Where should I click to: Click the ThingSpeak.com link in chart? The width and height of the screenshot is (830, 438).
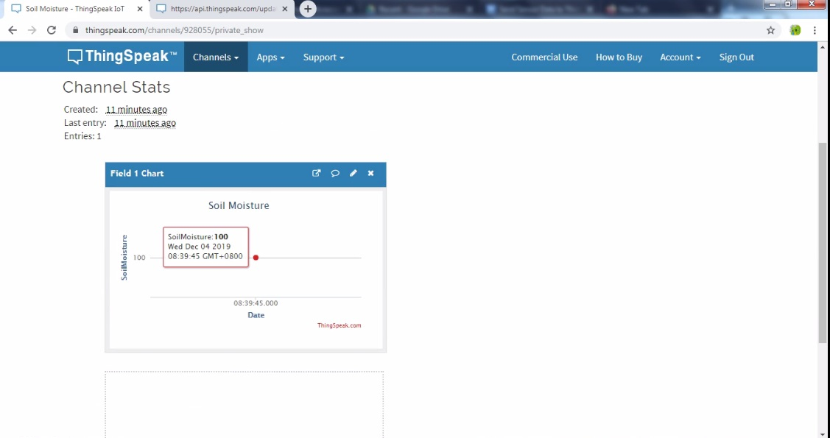tap(339, 325)
